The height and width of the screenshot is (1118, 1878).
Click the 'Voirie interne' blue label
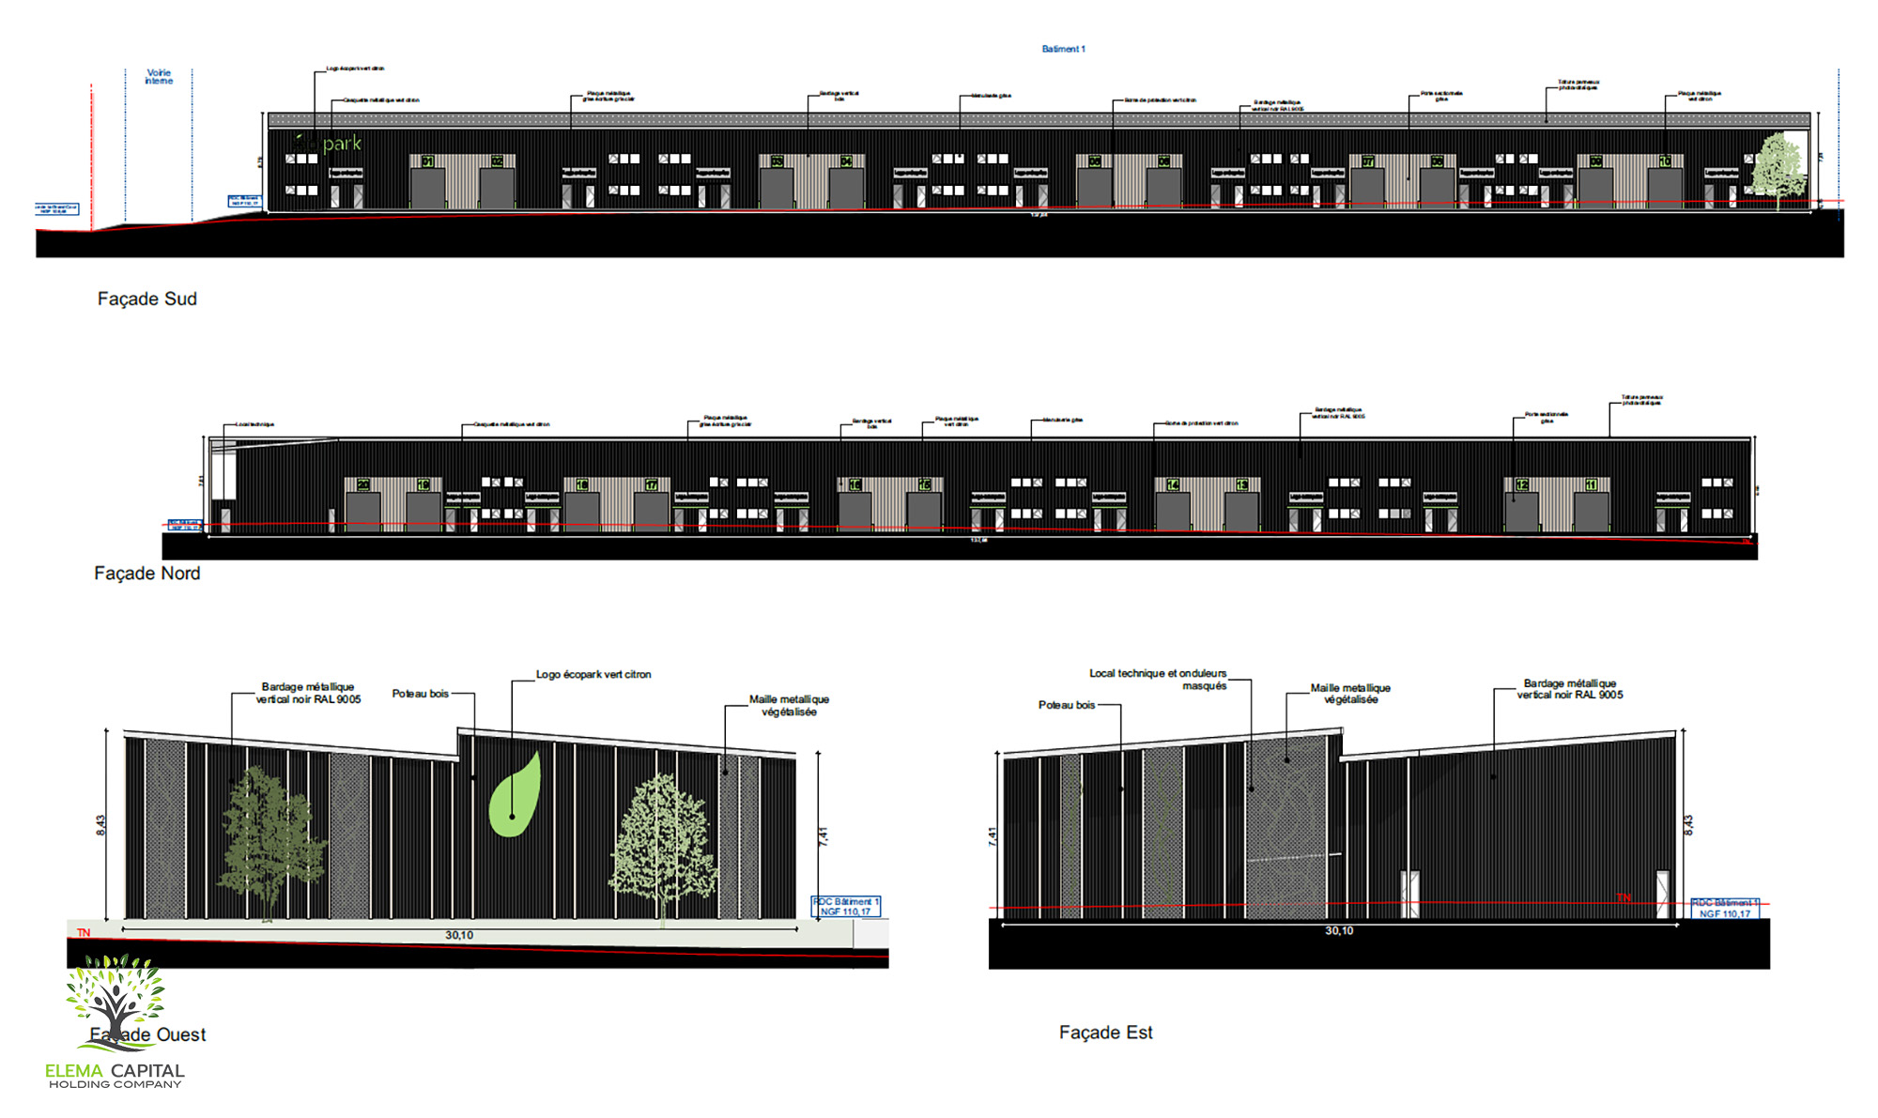pos(159,77)
